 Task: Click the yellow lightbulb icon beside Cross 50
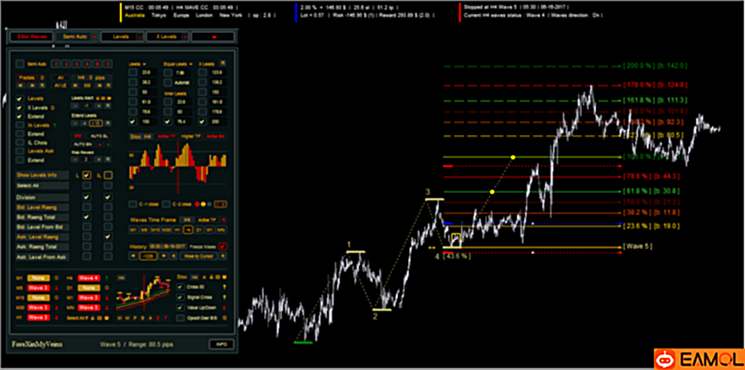224,287
